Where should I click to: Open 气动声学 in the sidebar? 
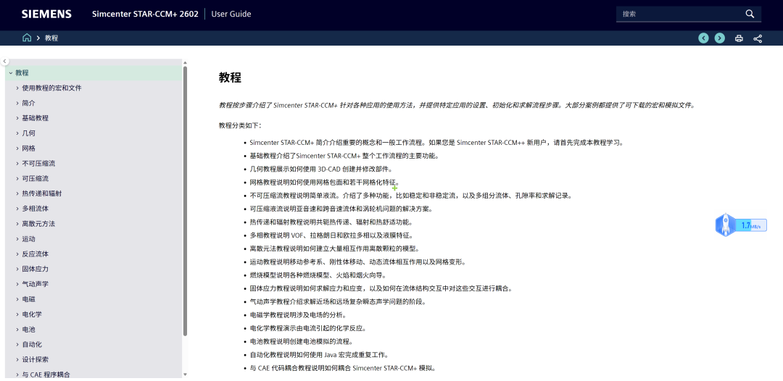(x=35, y=284)
